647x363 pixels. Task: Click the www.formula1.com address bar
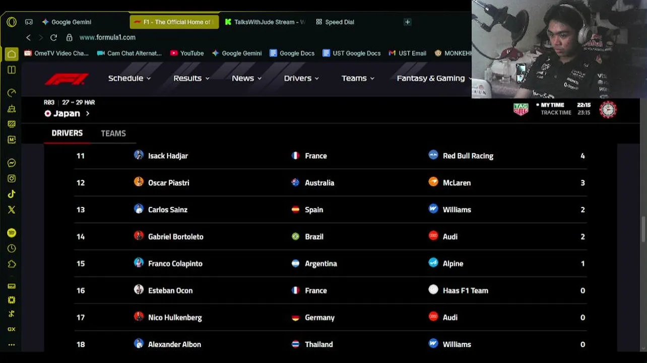107,37
